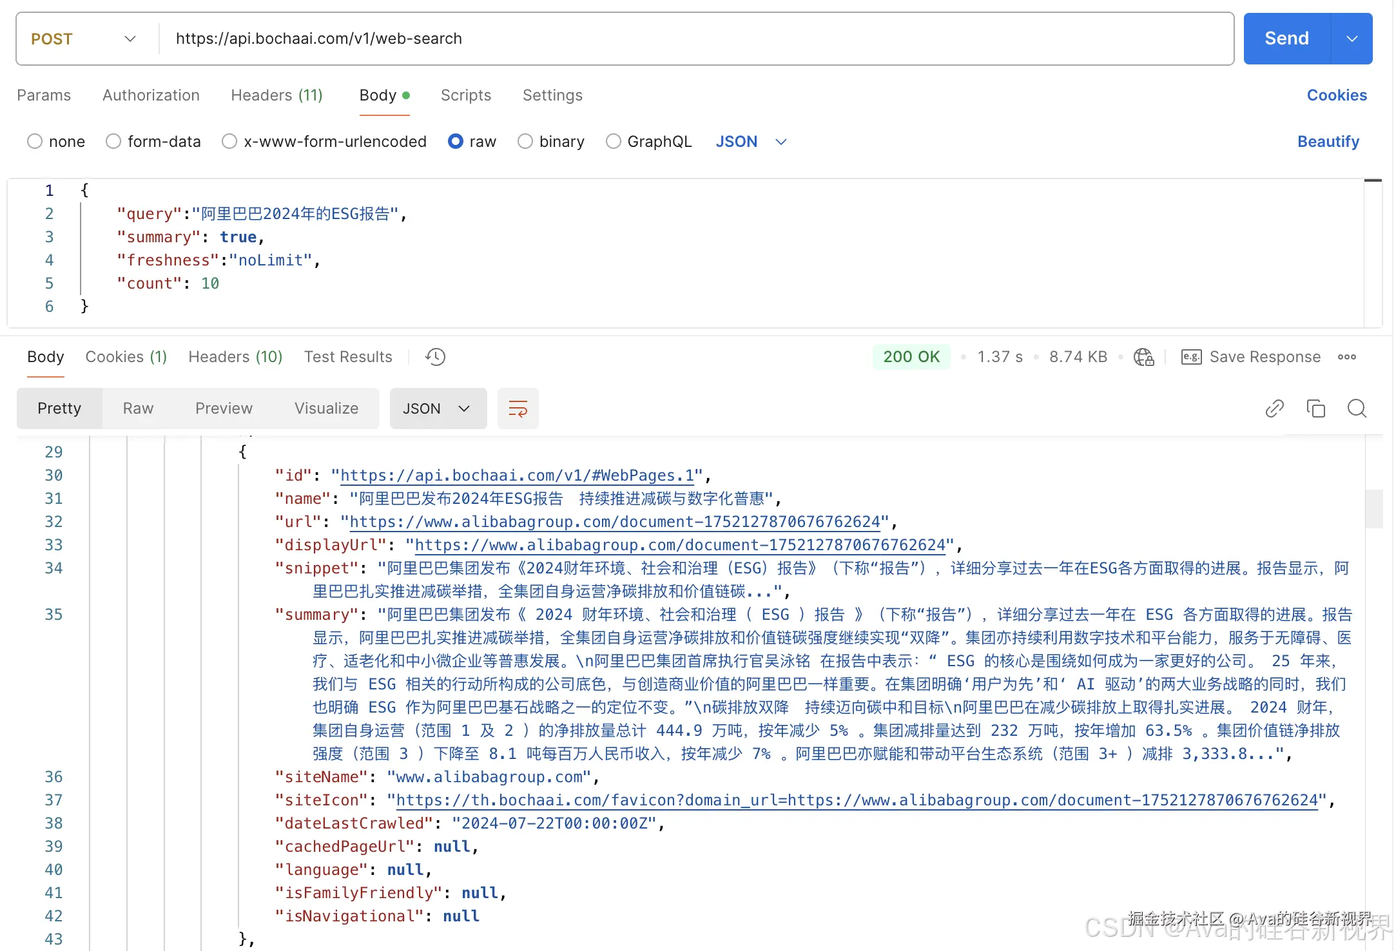Screen dimensions: 1396x951
Task: Click the response history clock icon
Action: click(x=436, y=357)
